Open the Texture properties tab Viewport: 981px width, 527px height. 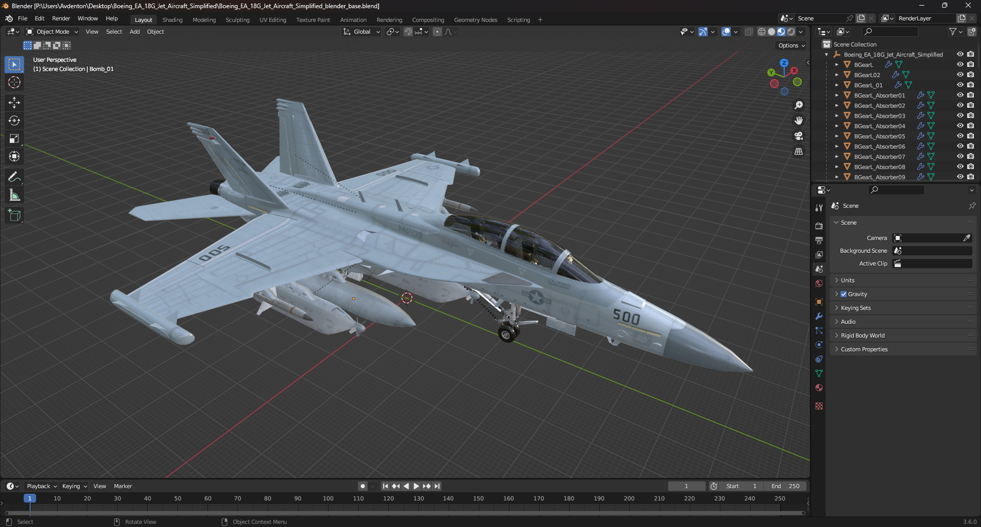819,406
